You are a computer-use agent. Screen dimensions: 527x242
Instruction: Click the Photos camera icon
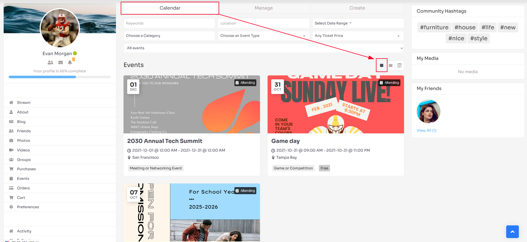pyautogui.click(x=11, y=140)
